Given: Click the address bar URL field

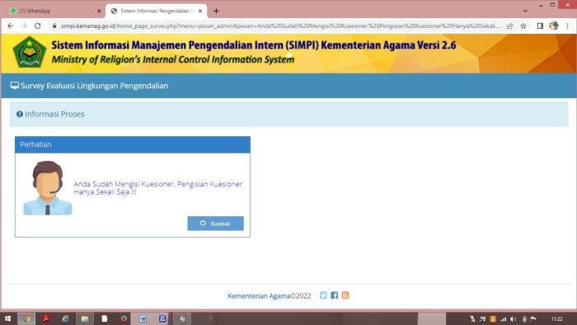Looking at the screenshot, I should point(279,26).
